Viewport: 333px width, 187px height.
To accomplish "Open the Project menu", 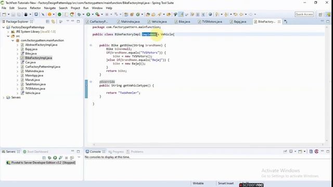I will pos(75,8).
